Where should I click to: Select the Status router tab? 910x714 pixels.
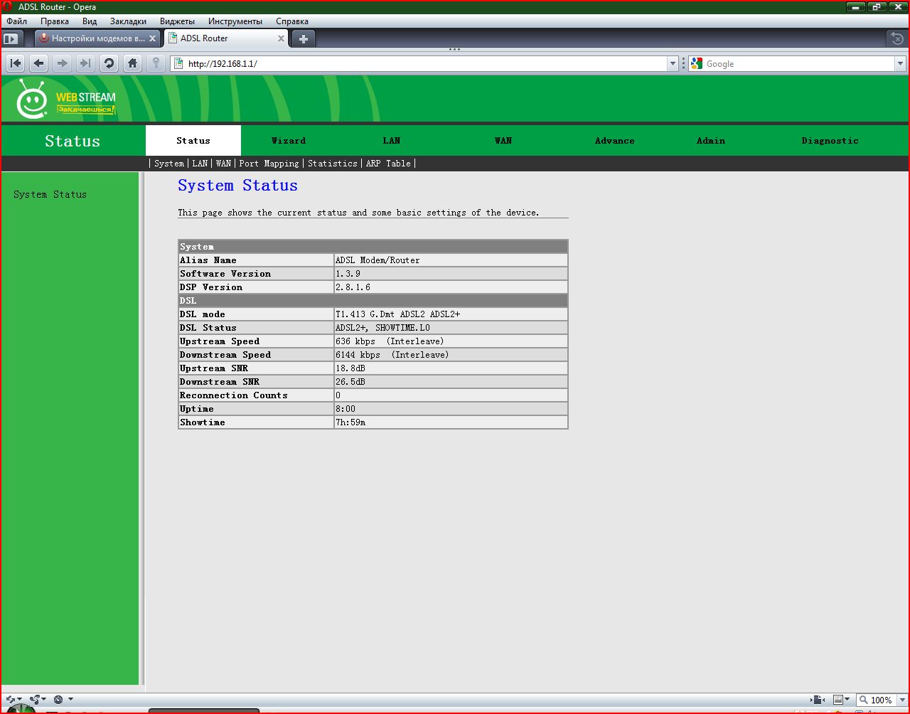click(193, 141)
